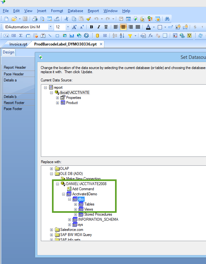Toggle align center button
206x264 pixels.
[x=123, y=27]
